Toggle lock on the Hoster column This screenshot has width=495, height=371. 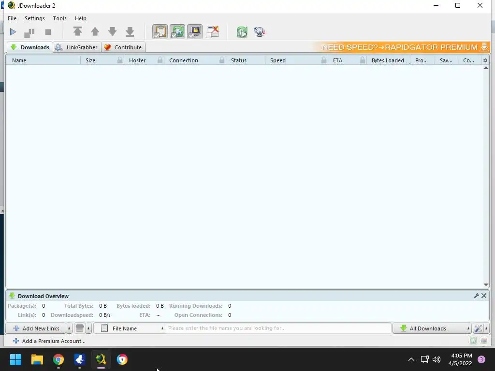pyautogui.click(x=160, y=60)
